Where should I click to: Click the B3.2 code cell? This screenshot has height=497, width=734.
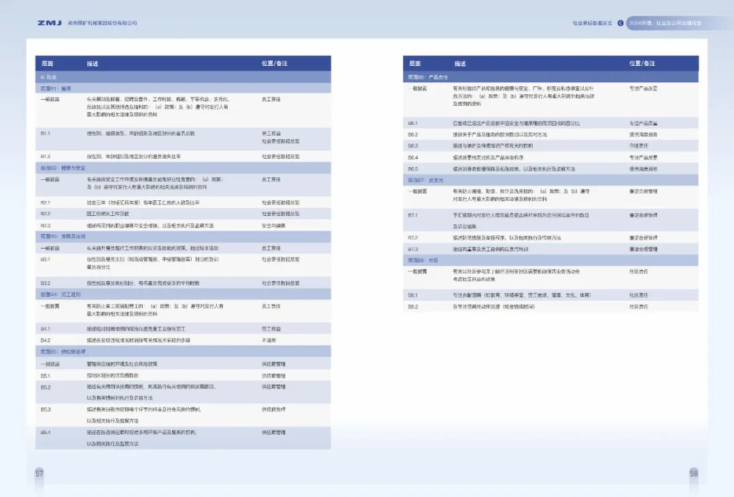[46, 283]
